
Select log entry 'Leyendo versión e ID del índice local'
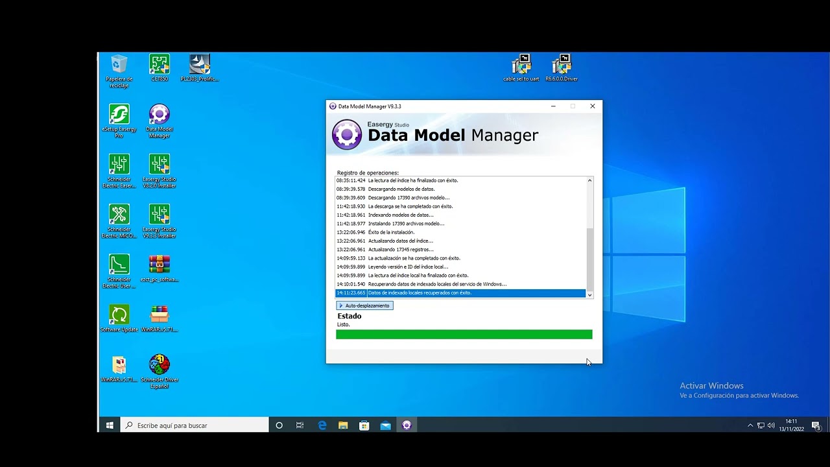460,267
